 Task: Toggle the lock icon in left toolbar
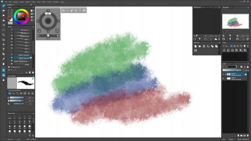3,80
